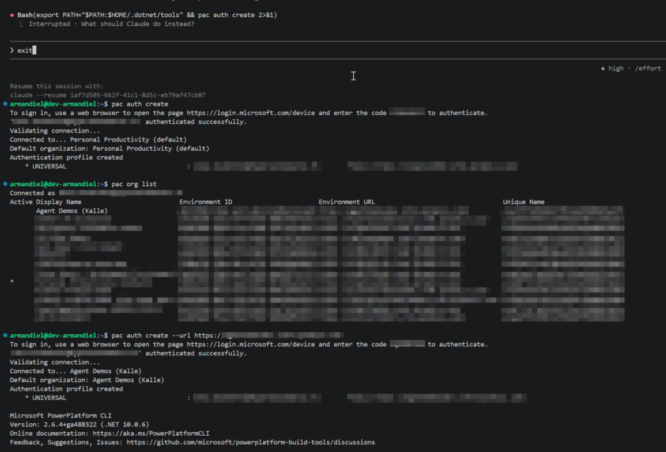Click the blue dot beside 'pac org list'
Viewport: 666px width, 452px height.
(x=5, y=184)
